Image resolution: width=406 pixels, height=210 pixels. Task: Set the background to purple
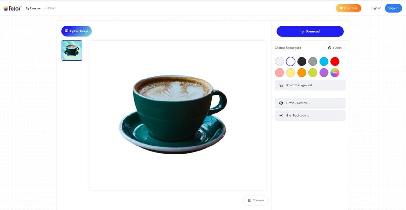pos(324,73)
